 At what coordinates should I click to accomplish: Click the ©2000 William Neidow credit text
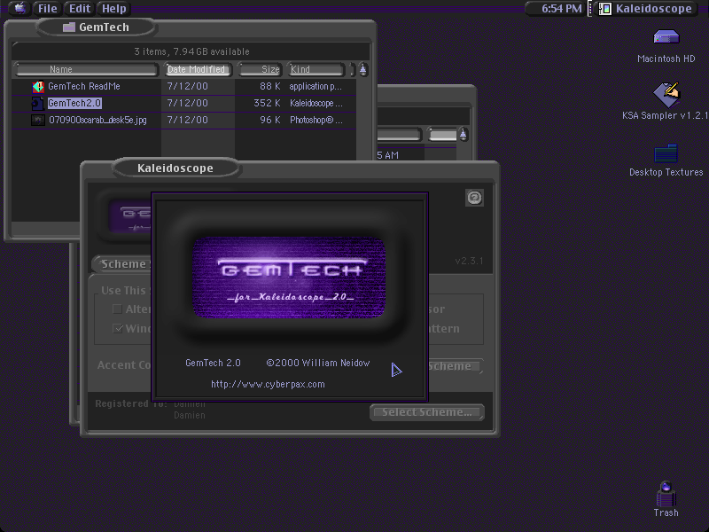318,363
